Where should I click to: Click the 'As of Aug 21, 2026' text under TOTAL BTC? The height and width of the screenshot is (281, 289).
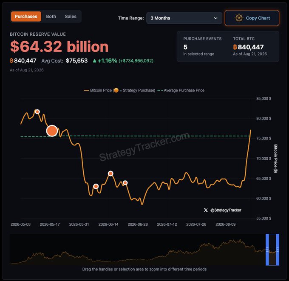click(250, 54)
